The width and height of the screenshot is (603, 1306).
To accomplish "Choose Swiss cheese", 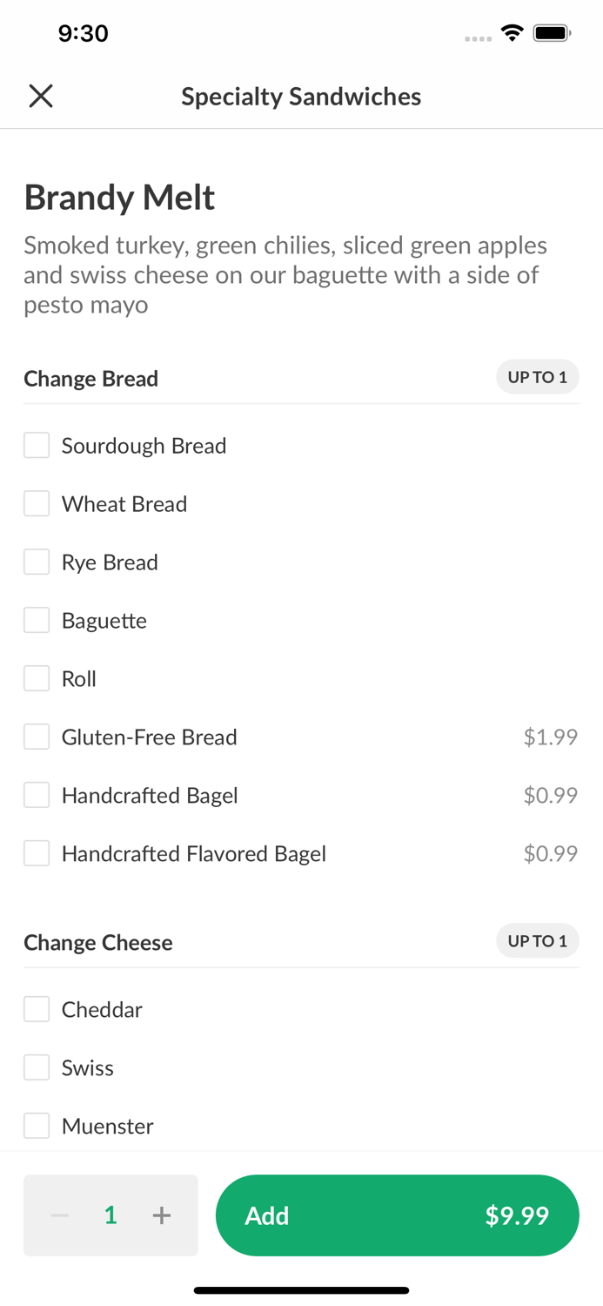I will (x=36, y=1067).
